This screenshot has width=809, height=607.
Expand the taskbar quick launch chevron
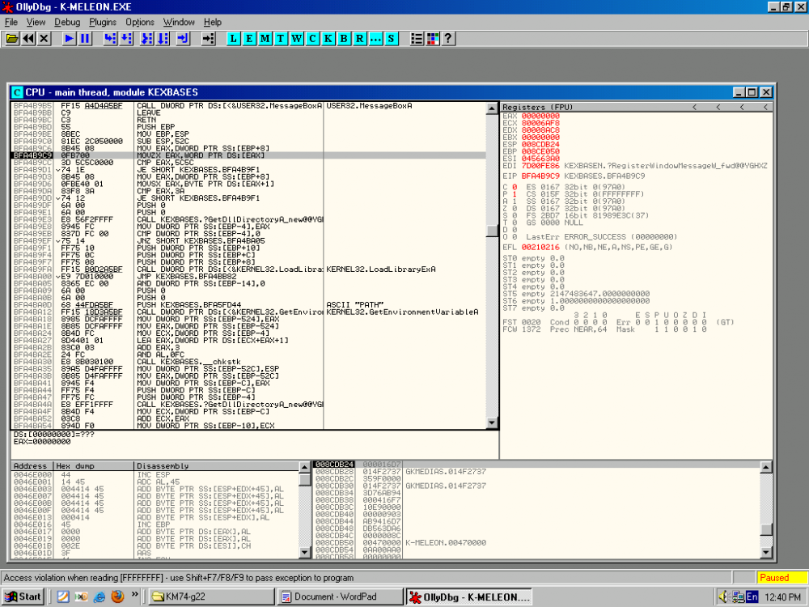tap(135, 596)
